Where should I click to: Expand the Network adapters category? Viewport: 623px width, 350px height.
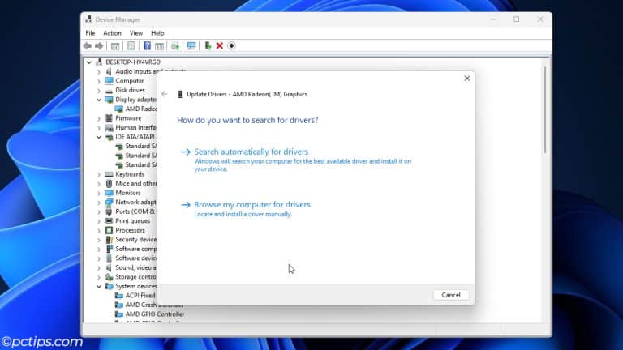coord(99,203)
